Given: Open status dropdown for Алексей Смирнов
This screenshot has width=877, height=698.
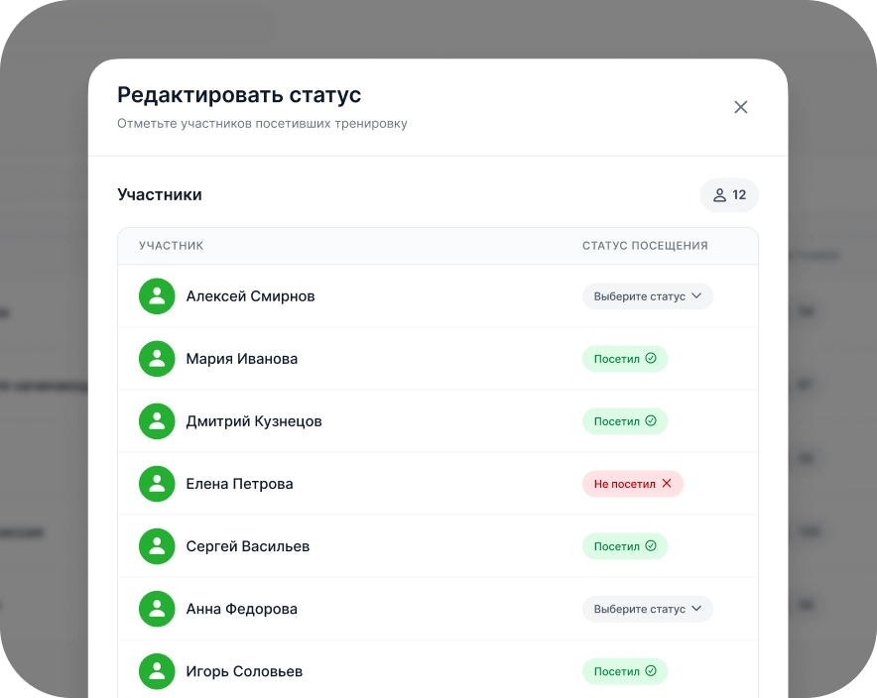Looking at the screenshot, I should (x=648, y=296).
